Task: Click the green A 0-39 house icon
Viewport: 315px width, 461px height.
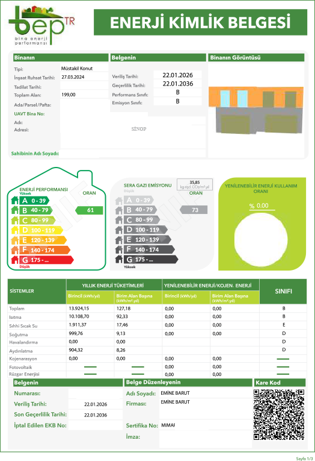Action: [14, 201]
